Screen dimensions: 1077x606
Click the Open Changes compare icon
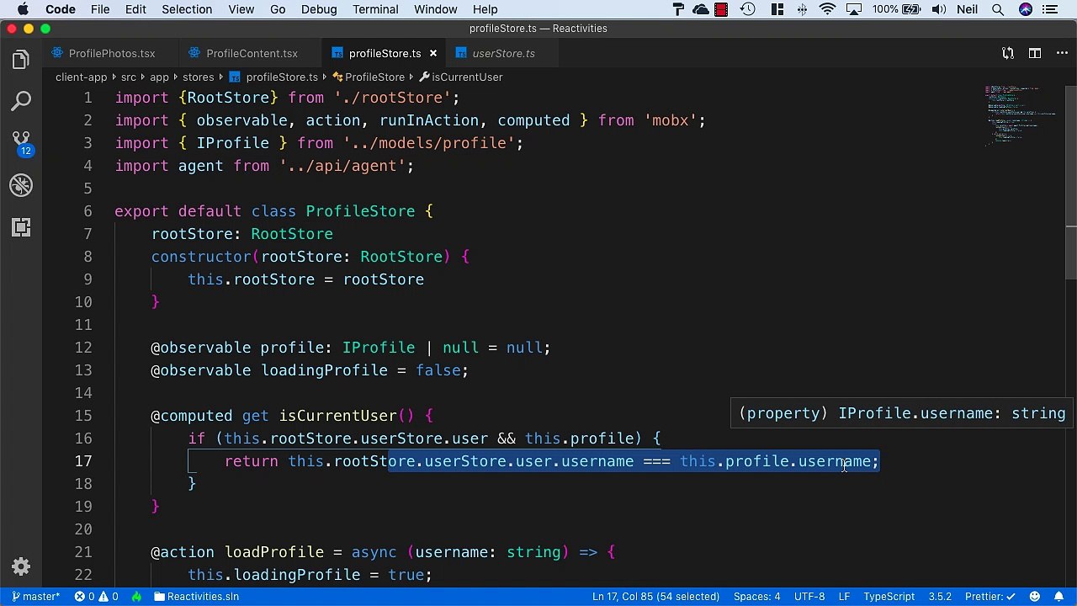pos(1008,53)
